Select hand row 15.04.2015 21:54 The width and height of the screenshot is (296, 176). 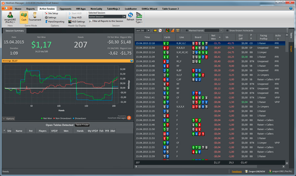[x=210, y=48]
